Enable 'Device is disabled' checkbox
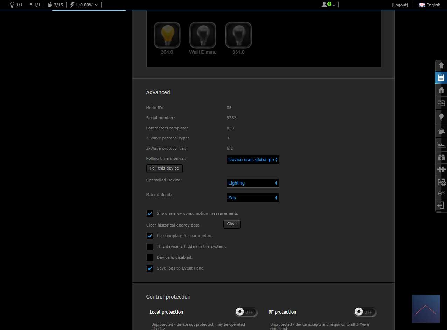The image size is (447, 330). (x=150, y=258)
